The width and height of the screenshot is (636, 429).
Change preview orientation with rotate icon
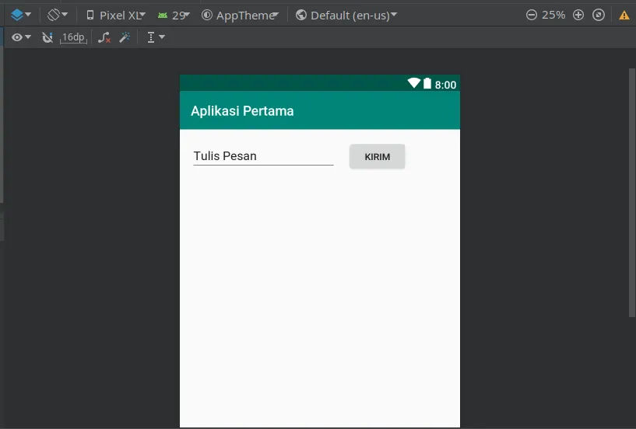point(57,16)
